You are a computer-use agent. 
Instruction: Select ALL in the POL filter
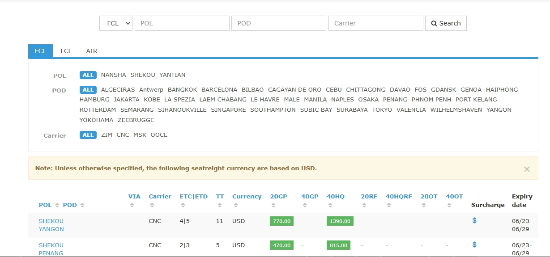pos(88,75)
